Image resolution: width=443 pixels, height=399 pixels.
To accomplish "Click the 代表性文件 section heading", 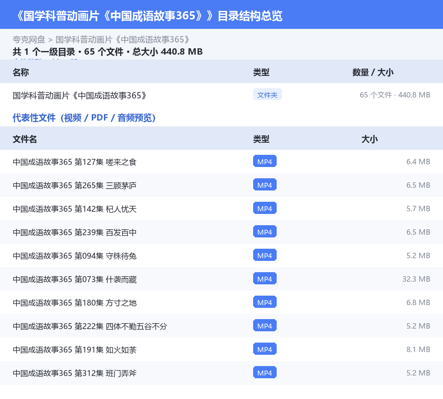I will 84,118.
